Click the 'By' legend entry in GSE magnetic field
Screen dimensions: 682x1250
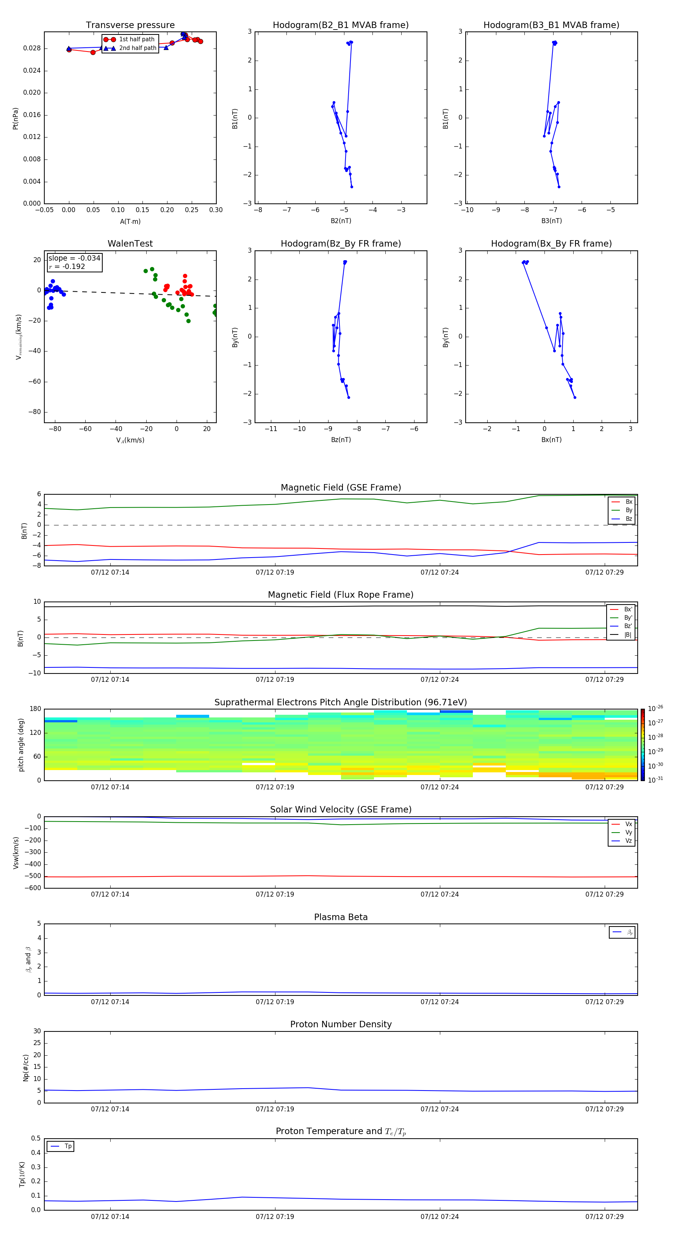coord(622,510)
